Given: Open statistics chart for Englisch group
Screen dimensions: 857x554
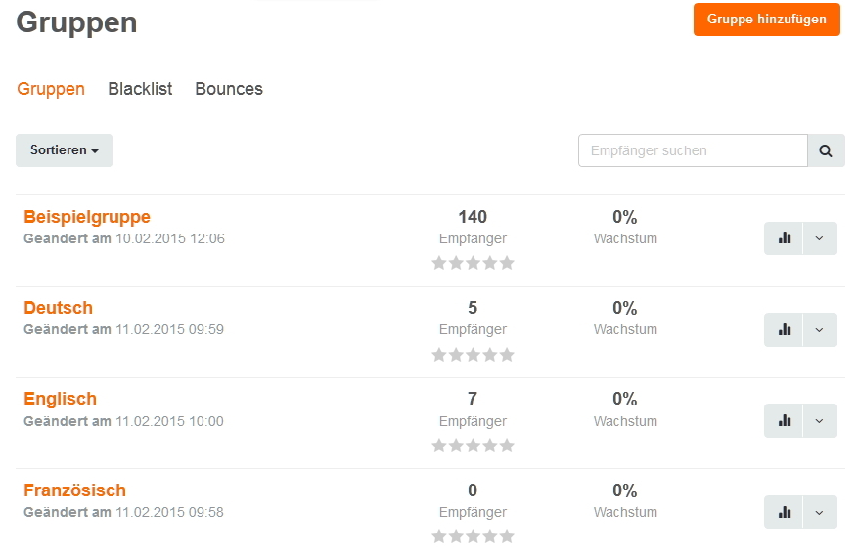Looking at the screenshot, I should 784,421.
